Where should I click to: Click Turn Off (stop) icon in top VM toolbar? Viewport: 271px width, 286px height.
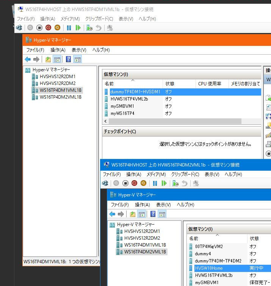coord(39,28)
